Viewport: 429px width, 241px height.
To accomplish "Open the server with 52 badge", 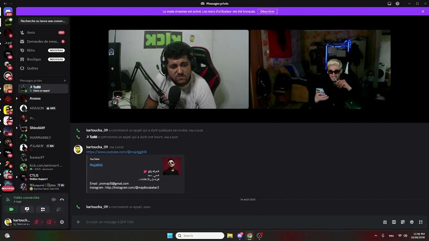I will tap(8, 88).
